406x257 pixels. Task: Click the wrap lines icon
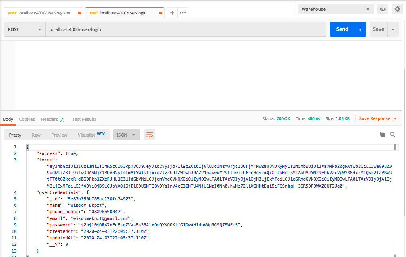pyautogui.click(x=149, y=135)
